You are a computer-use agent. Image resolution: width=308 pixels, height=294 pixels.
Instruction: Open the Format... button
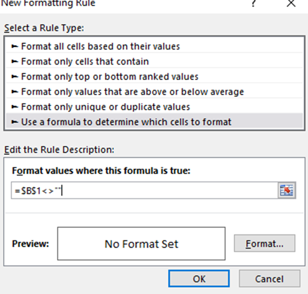point(264,243)
